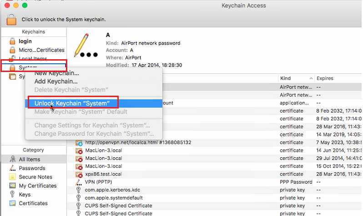Screen dimensions: 363x216
Task: Select All Items category
Action: pyautogui.click(x=30, y=159)
